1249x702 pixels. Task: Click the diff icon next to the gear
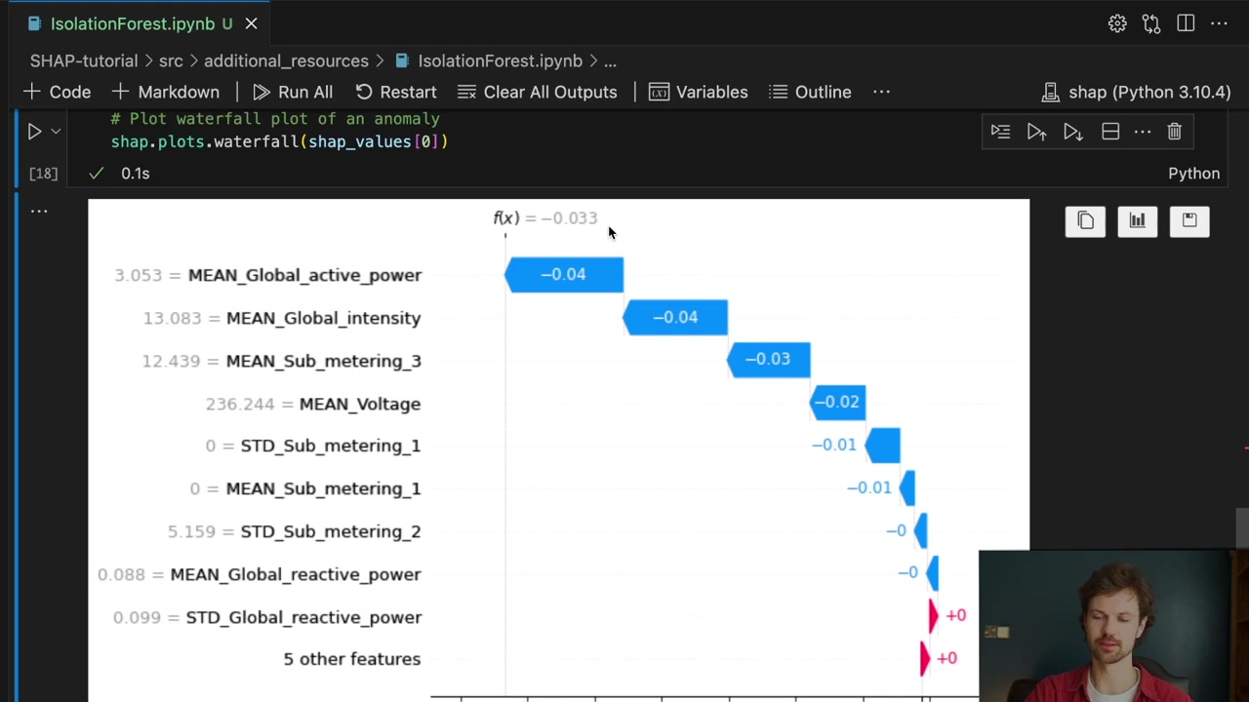pyautogui.click(x=1151, y=23)
